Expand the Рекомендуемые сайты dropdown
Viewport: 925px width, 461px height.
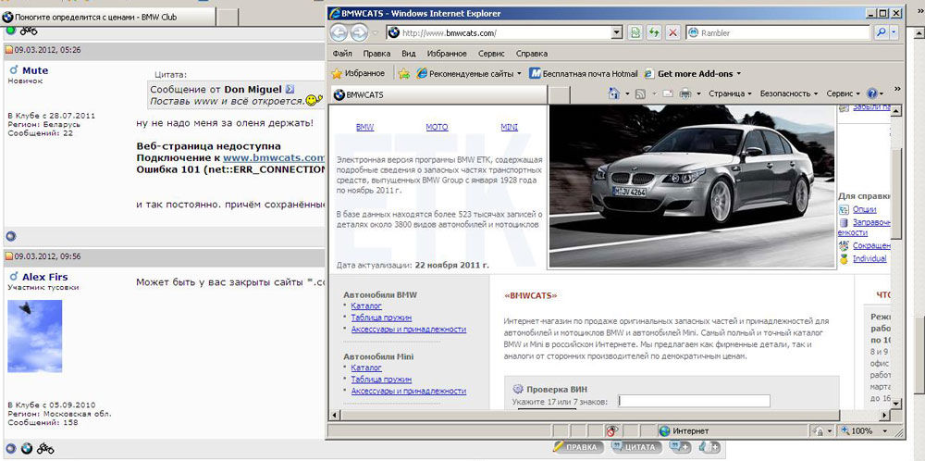pos(519,74)
